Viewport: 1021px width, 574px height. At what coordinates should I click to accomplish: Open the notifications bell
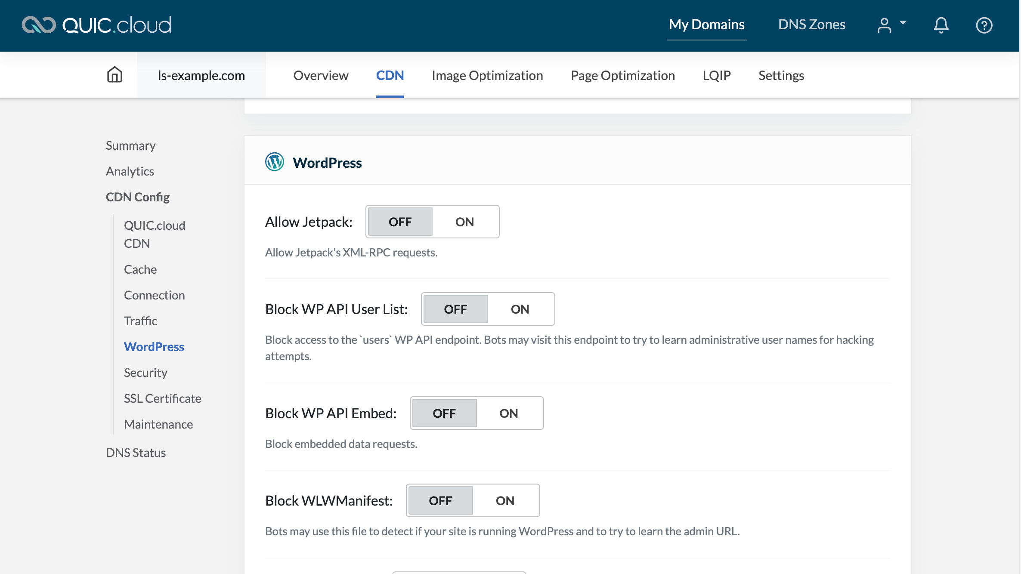tap(941, 25)
